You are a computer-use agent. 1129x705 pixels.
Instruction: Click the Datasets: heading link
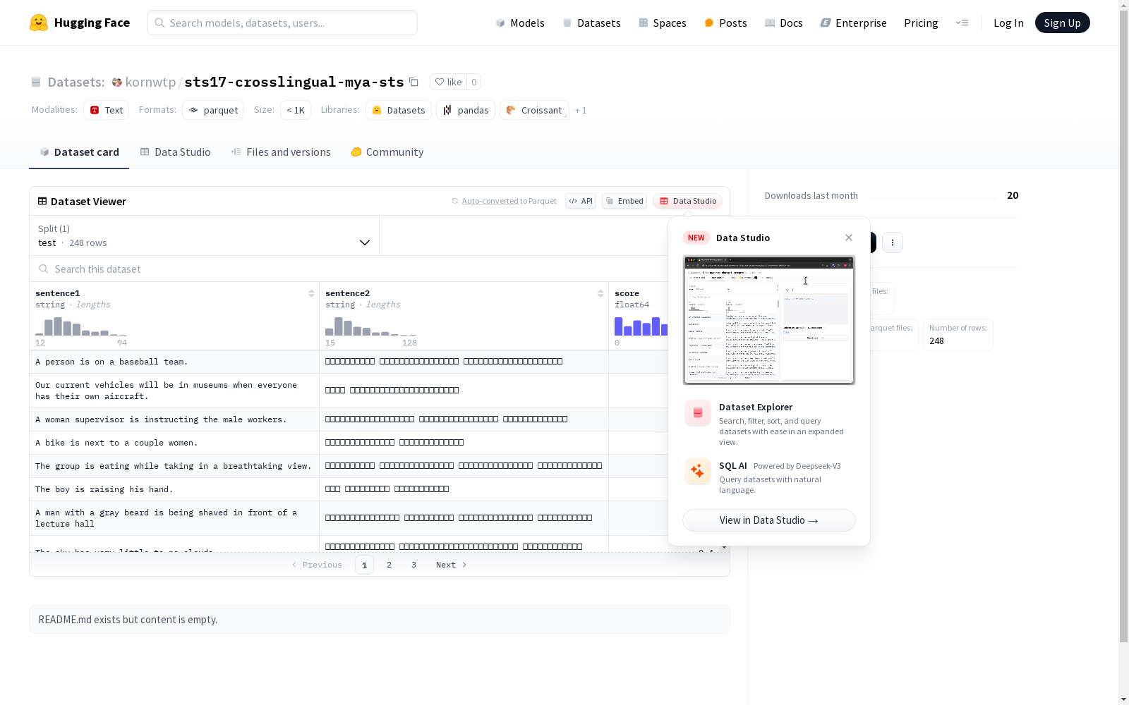(76, 82)
